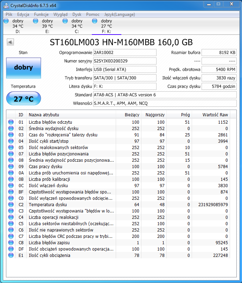Click status icon of attribute C7 row
The image size is (242, 283).
11,236
